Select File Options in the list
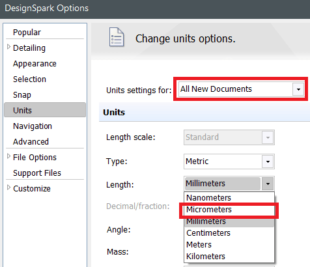 (35, 158)
